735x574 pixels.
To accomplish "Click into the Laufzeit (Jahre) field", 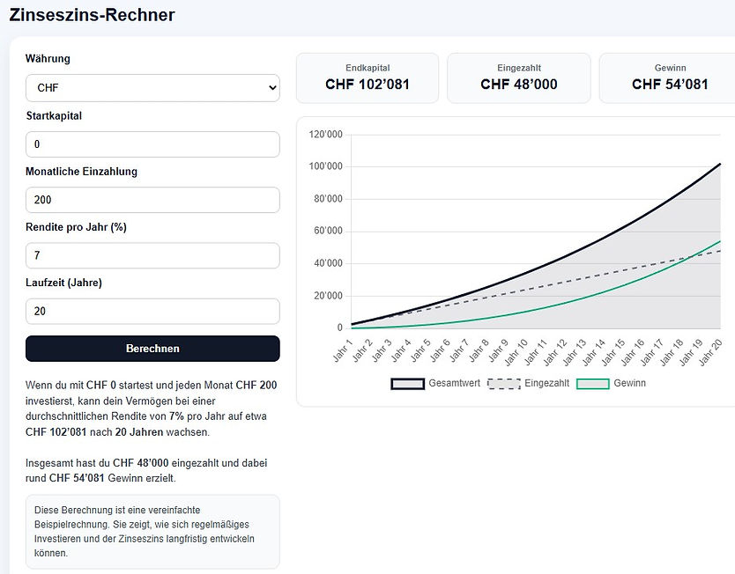I will 152,312.
